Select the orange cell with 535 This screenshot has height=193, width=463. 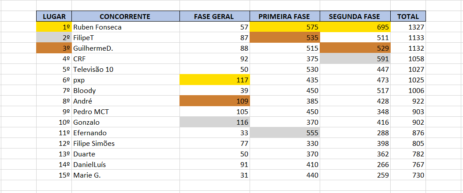point(285,38)
